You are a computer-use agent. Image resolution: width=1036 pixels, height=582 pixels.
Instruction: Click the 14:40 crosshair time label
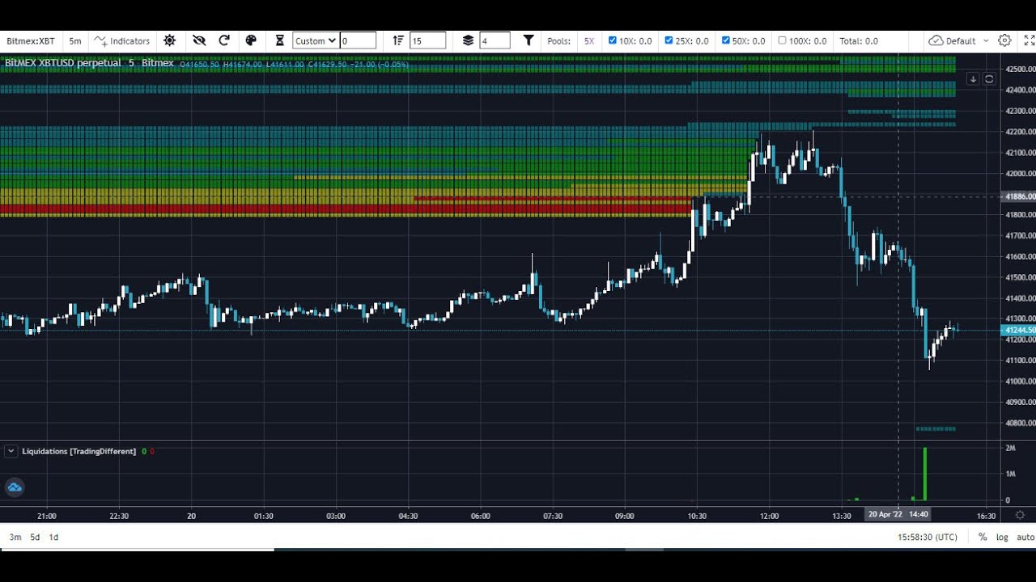pyautogui.click(x=898, y=514)
